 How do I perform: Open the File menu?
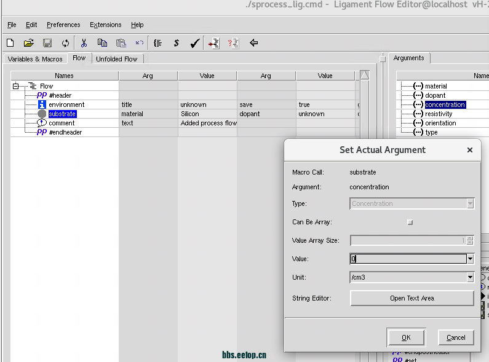click(x=12, y=25)
